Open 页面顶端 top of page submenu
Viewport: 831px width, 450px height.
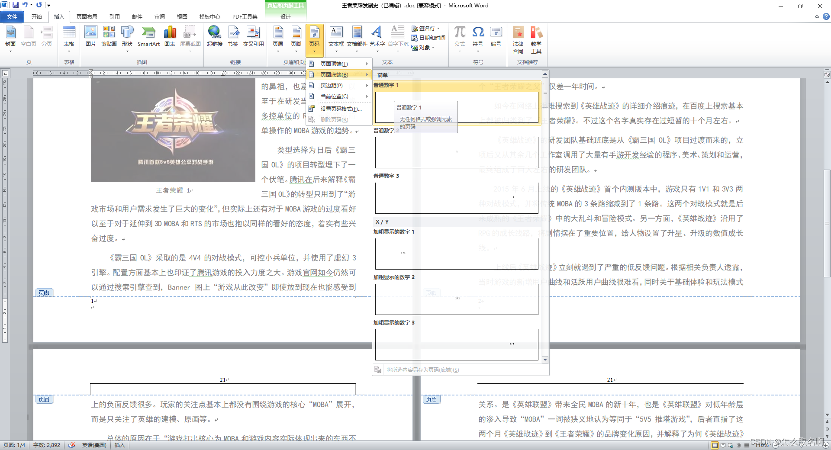(339, 64)
